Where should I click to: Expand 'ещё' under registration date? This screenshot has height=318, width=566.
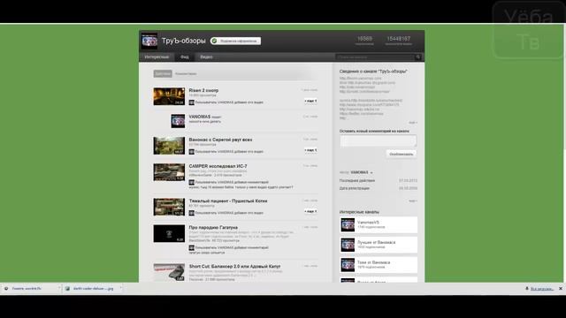coord(413,201)
